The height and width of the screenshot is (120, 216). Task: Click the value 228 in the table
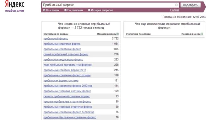[x=116, y=65]
